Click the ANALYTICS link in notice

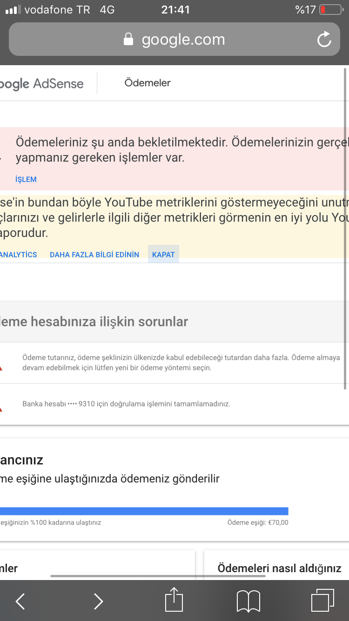coord(19,255)
